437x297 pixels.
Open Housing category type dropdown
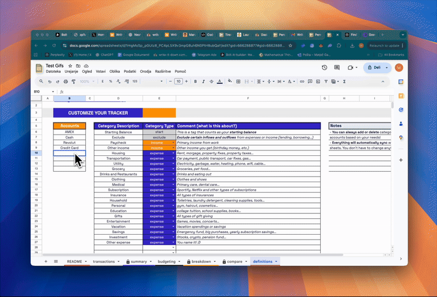point(173,153)
